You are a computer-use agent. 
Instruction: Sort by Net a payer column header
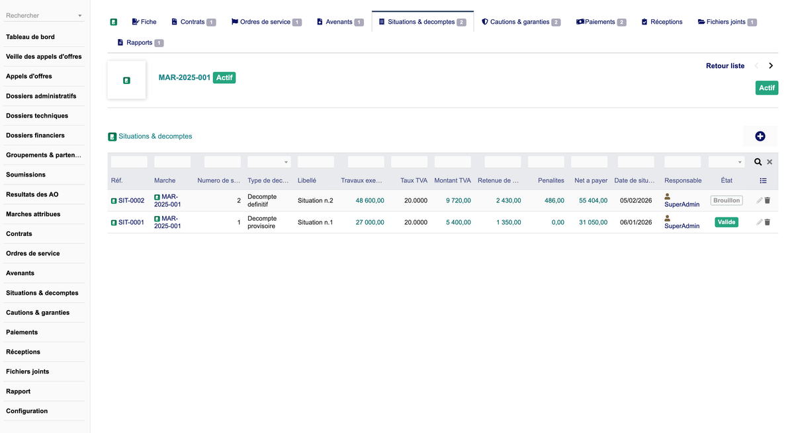(x=591, y=180)
